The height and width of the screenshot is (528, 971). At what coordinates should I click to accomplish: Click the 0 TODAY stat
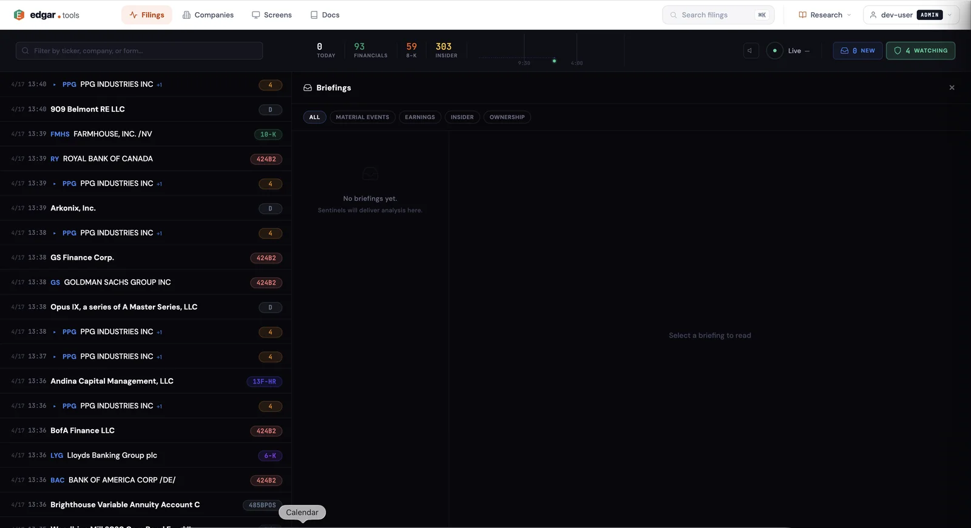click(x=326, y=50)
